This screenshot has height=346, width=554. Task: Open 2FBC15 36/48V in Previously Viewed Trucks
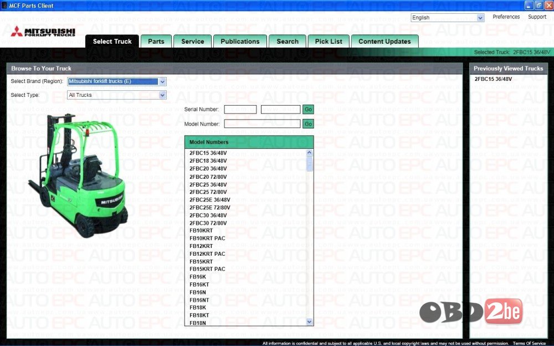coord(493,79)
